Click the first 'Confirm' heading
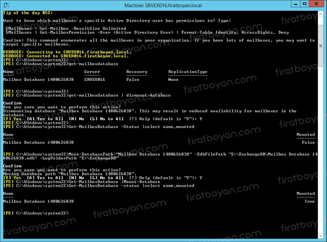This screenshot has width=327, height=242. pos(12,103)
